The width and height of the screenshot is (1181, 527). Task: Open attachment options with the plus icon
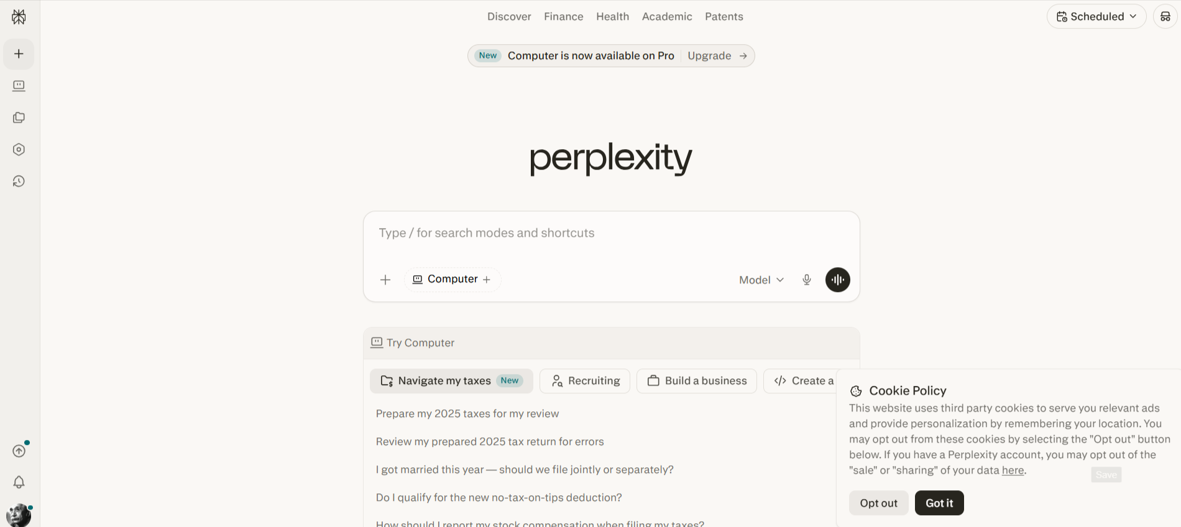(385, 280)
